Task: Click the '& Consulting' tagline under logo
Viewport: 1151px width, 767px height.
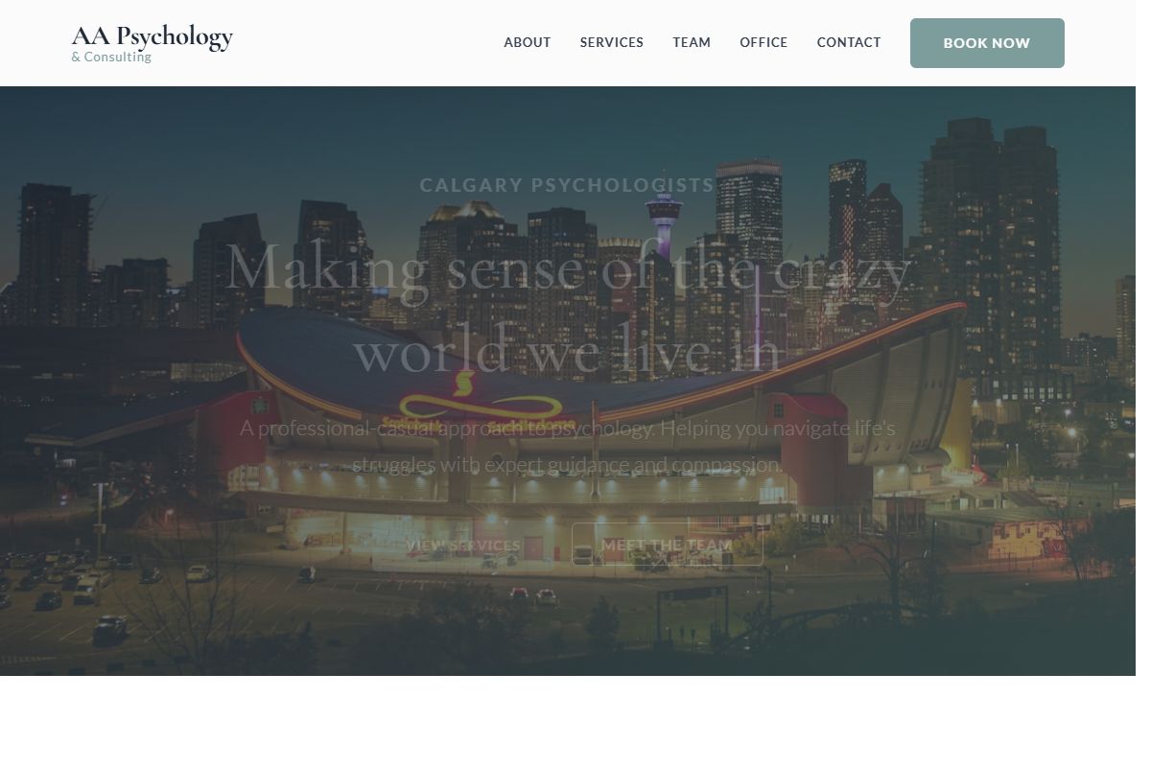Action: 111,58
